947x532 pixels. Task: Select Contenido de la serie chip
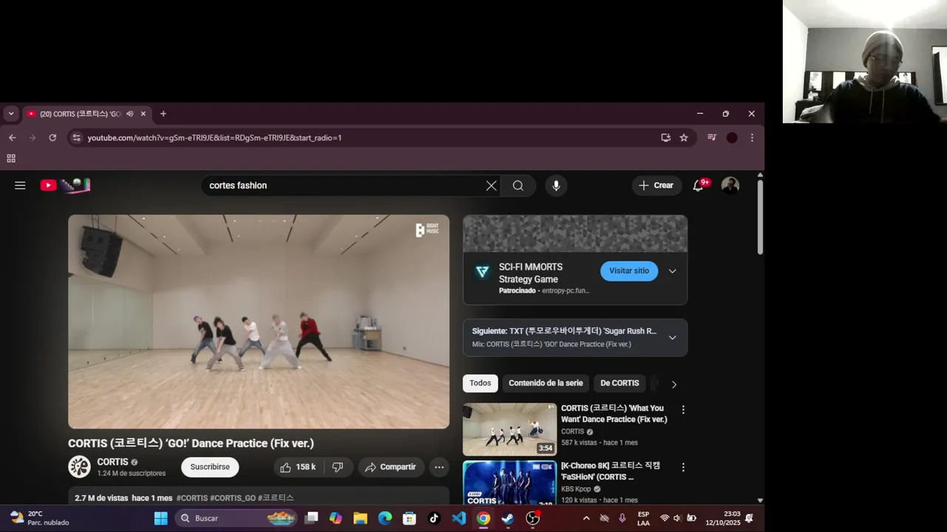(x=546, y=383)
